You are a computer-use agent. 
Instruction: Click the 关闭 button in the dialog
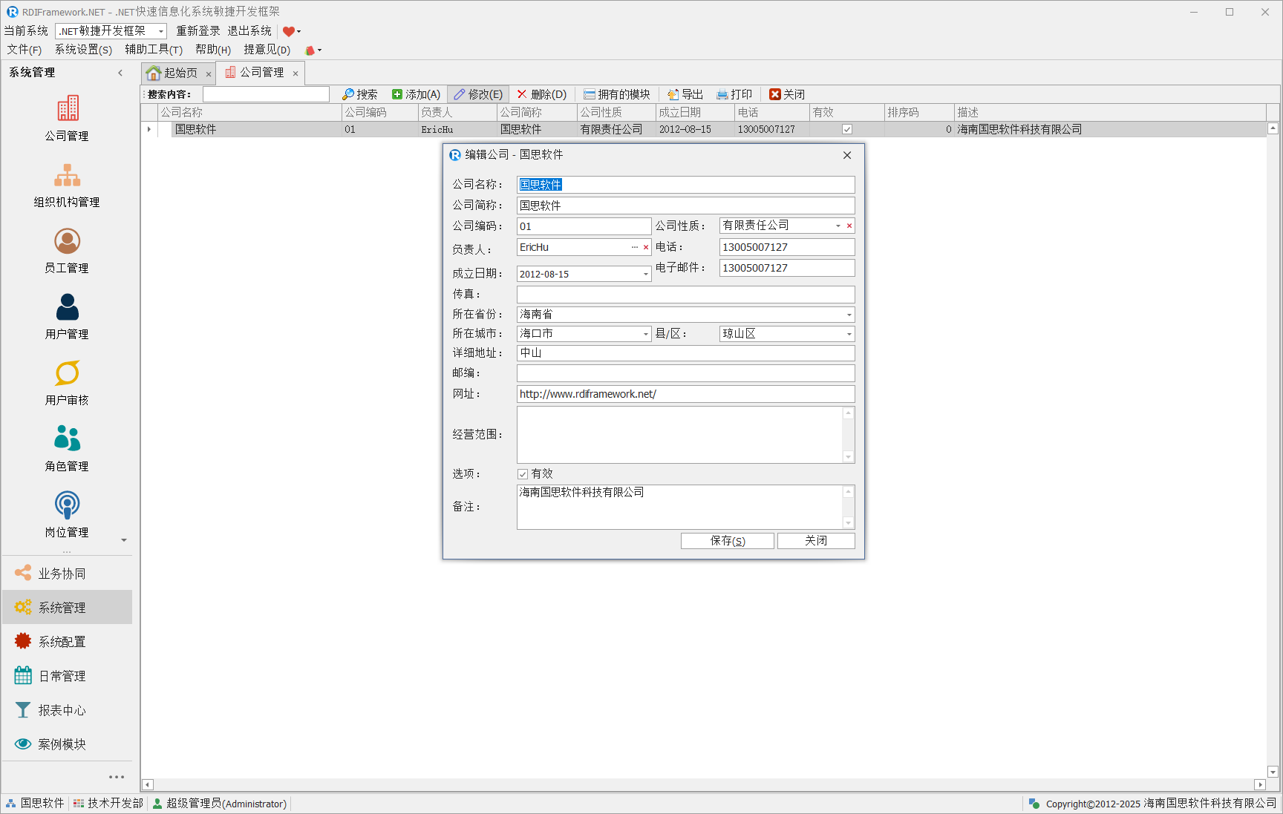coord(815,541)
